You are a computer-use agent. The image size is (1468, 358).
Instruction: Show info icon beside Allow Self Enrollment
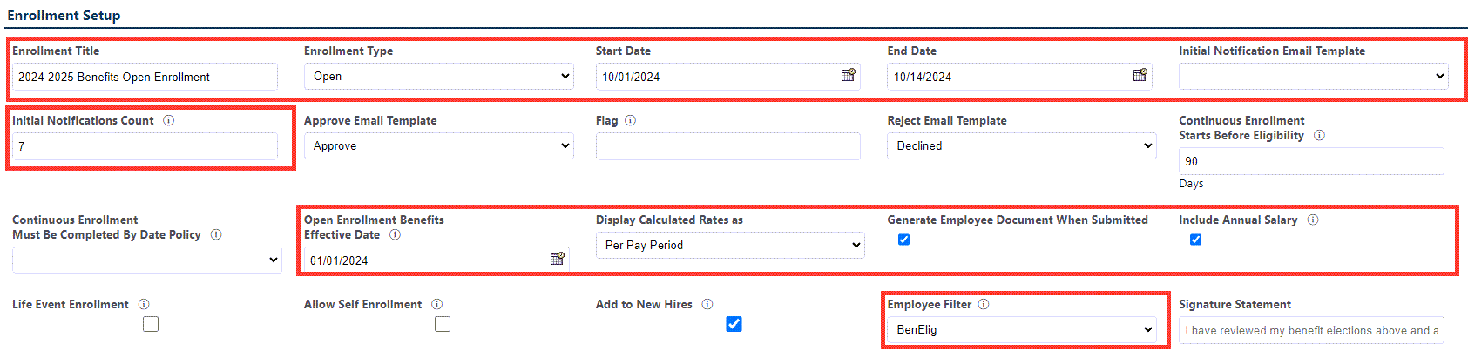point(437,304)
